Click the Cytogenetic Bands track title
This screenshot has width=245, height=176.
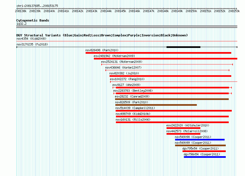coord(33,20)
